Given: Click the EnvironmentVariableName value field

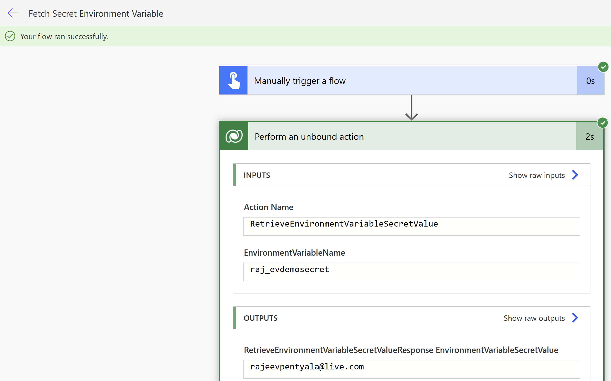Looking at the screenshot, I should pyautogui.click(x=411, y=272).
